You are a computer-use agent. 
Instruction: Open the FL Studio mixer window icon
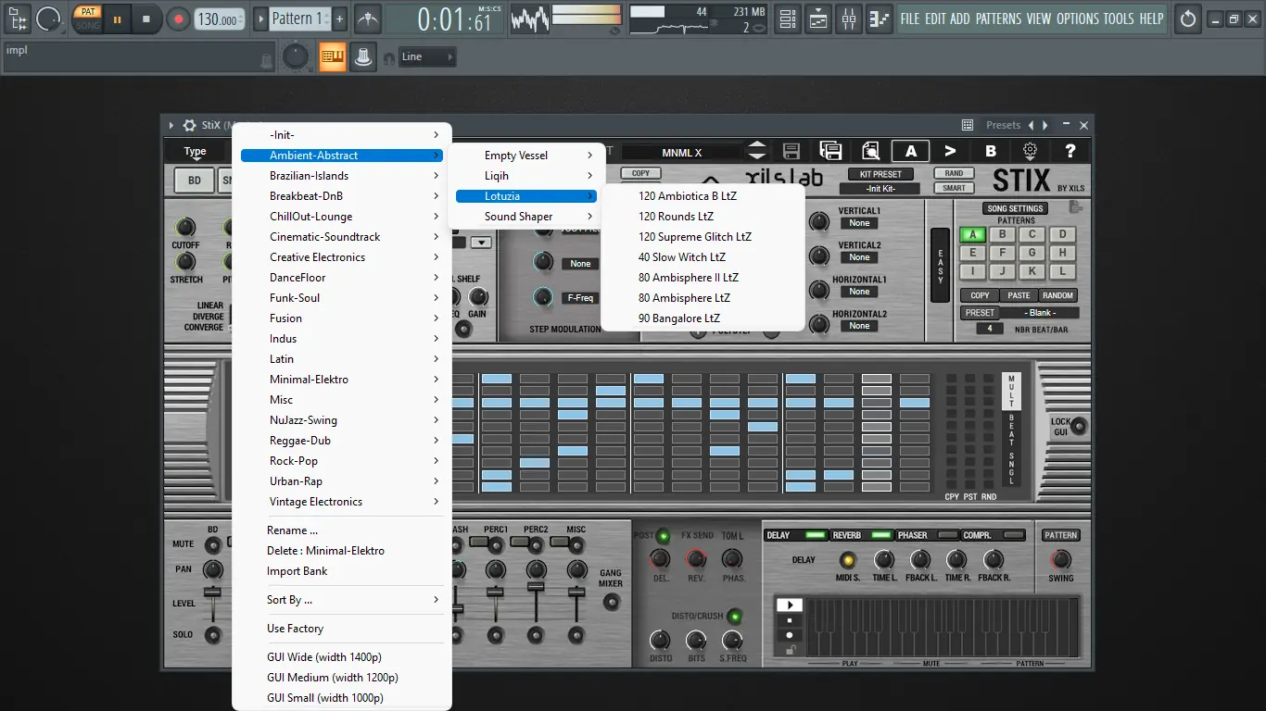pyautogui.click(x=849, y=19)
